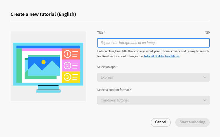The width and height of the screenshot is (220, 137).
Task: Click the number 2 circle icon in illustration
Action: pos(67,65)
